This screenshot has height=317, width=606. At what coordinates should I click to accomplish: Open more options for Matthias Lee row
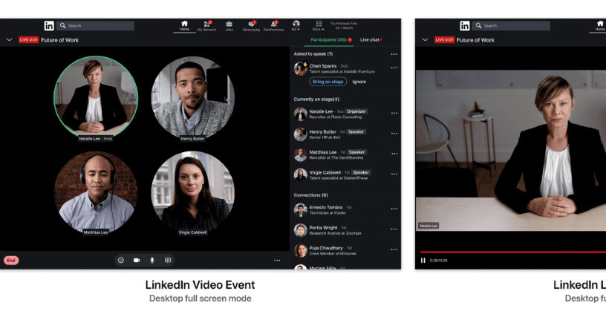(x=394, y=154)
